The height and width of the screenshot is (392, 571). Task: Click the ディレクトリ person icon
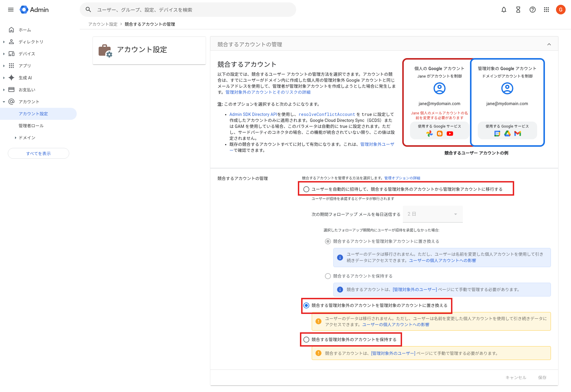pos(11,42)
